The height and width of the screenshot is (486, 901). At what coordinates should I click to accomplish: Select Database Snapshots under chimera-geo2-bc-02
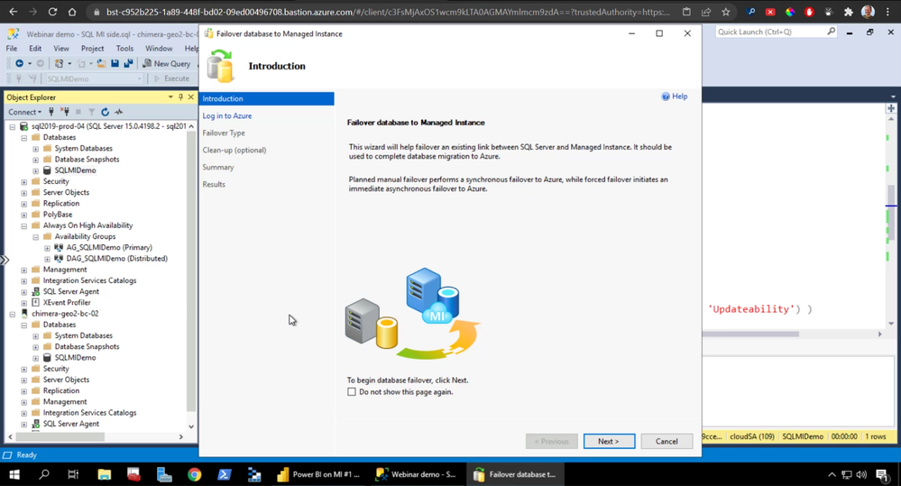[87, 346]
